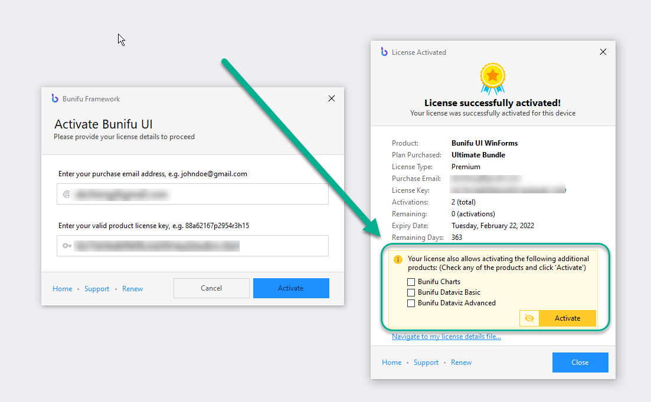This screenshot has width=651, height=402.
Task: Open the Home link in Bunifu Framework dialog
Action: click(x=63, y=289)
